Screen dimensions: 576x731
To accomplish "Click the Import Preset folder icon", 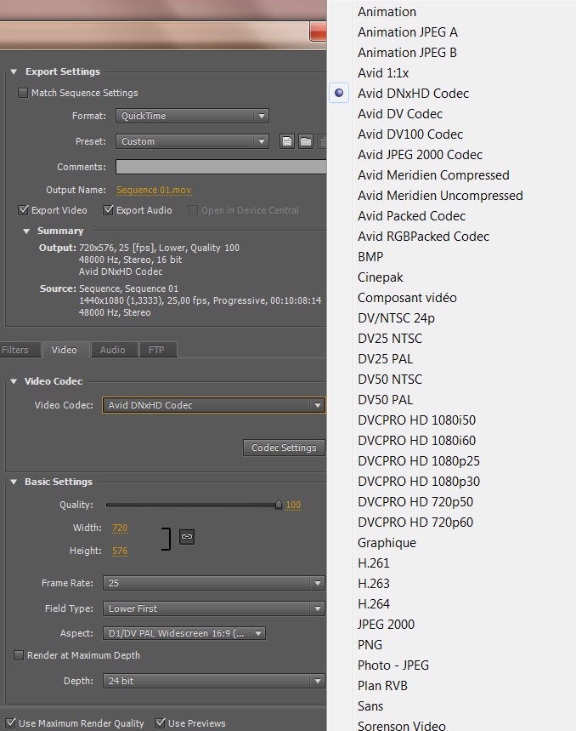I will (x=306, y=141).
